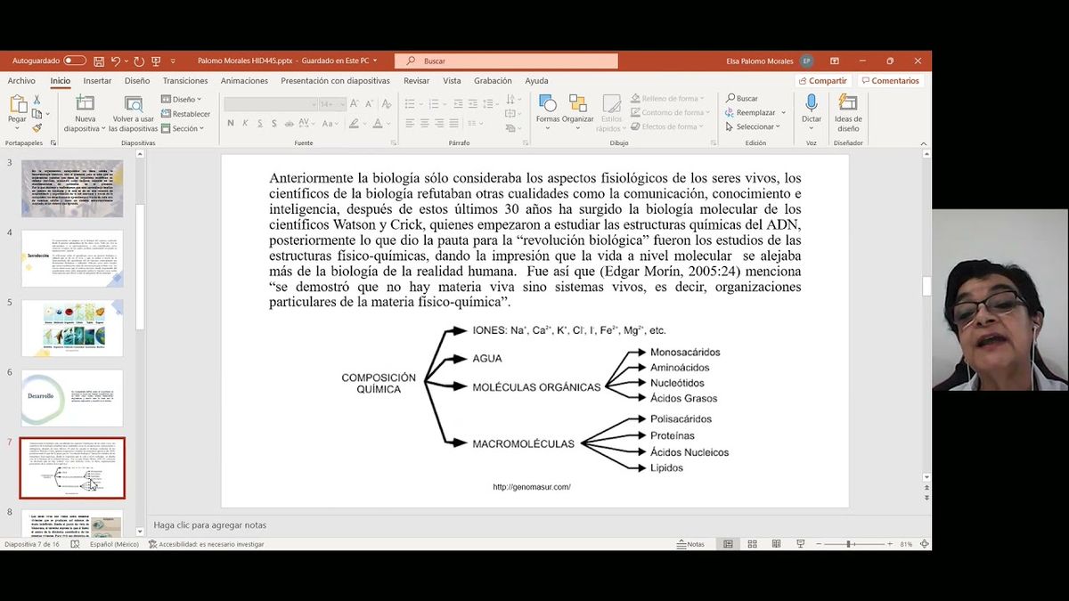Toggle italic (K) formatting
The height and width of the screenshot is (601, 1069).
pos(246,124)
